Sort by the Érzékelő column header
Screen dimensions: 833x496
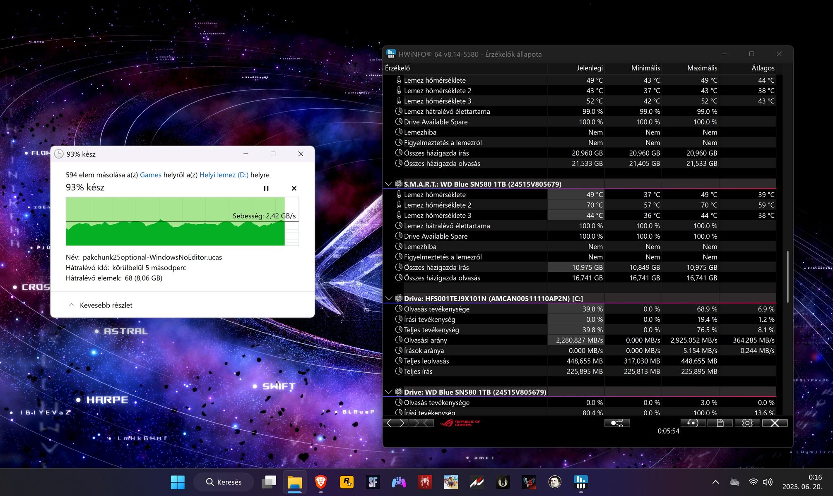click(465, 68)
